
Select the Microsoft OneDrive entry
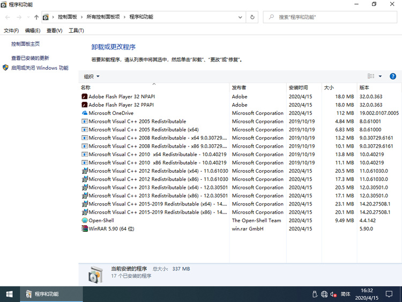click(110, 113)
